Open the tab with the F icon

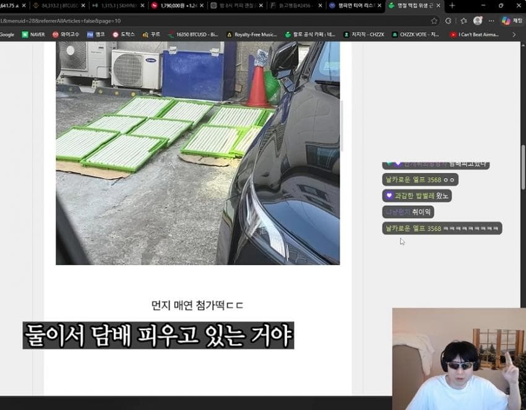tap(295, 6)
